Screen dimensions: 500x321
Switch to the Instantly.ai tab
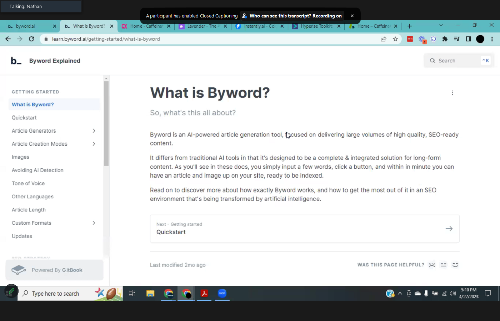pos(259,26)
